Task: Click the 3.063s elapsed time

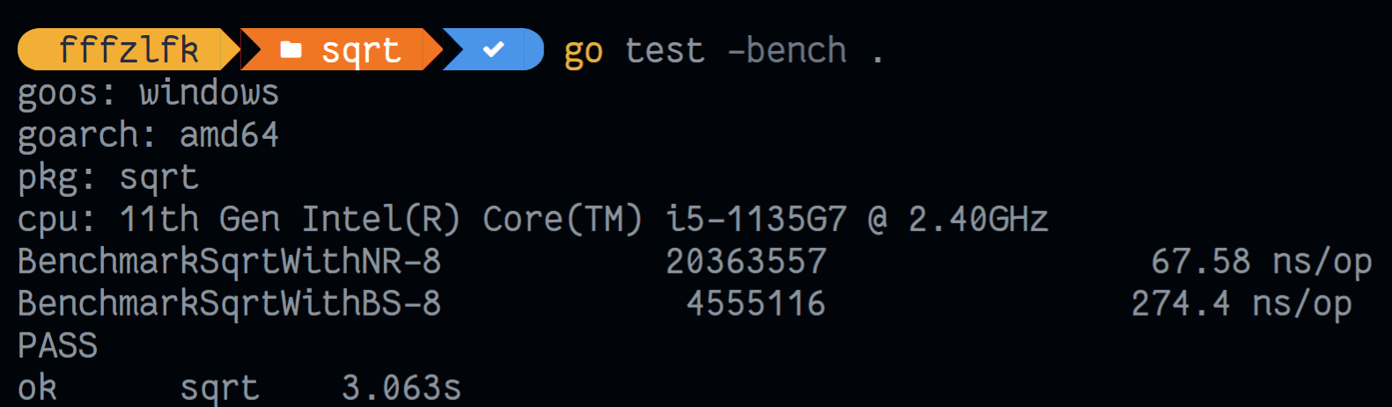Action: (x=401, y=388)
